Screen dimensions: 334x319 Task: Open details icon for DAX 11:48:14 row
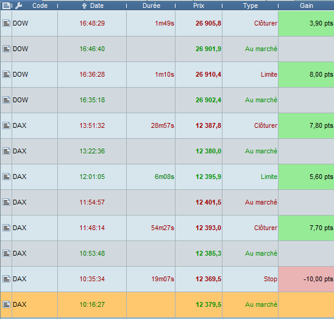(6, 228)
